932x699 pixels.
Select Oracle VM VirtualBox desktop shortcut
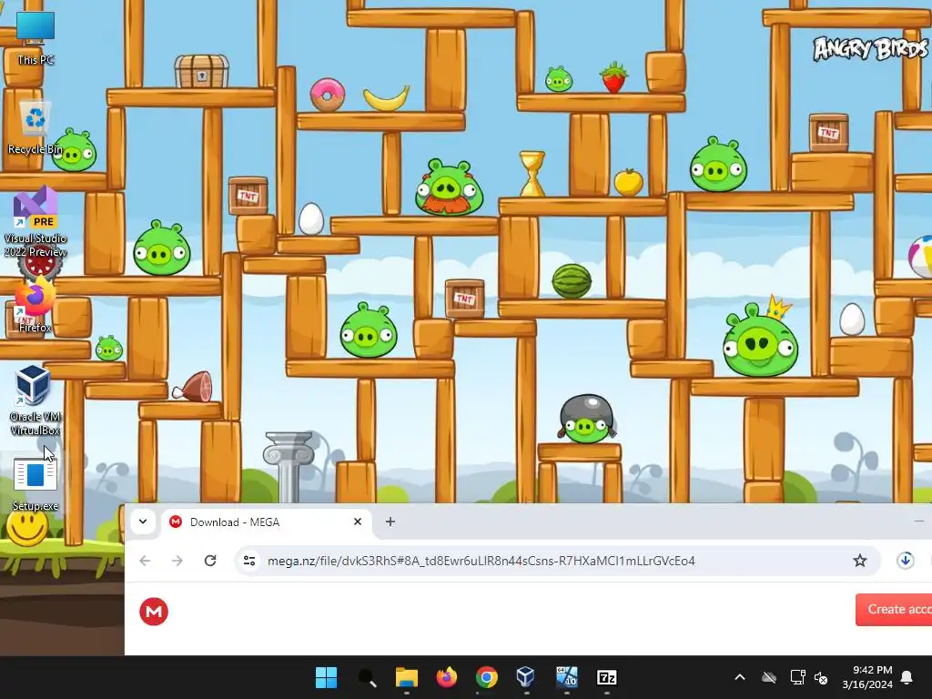[35, 400]
